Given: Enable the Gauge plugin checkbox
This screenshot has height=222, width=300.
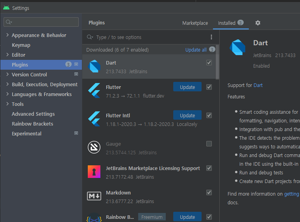Looking at the screenshot, I should tap(209, 144).
